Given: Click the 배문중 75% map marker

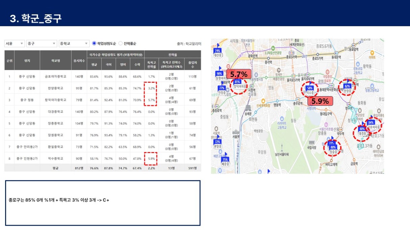Looking at the screenshot, I should pyautogui.click(x=225, y=160).
